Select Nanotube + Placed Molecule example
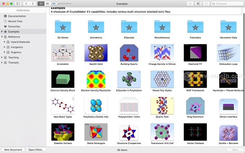The width and height of the screenshot is (245, 153). tap(228, 80)
